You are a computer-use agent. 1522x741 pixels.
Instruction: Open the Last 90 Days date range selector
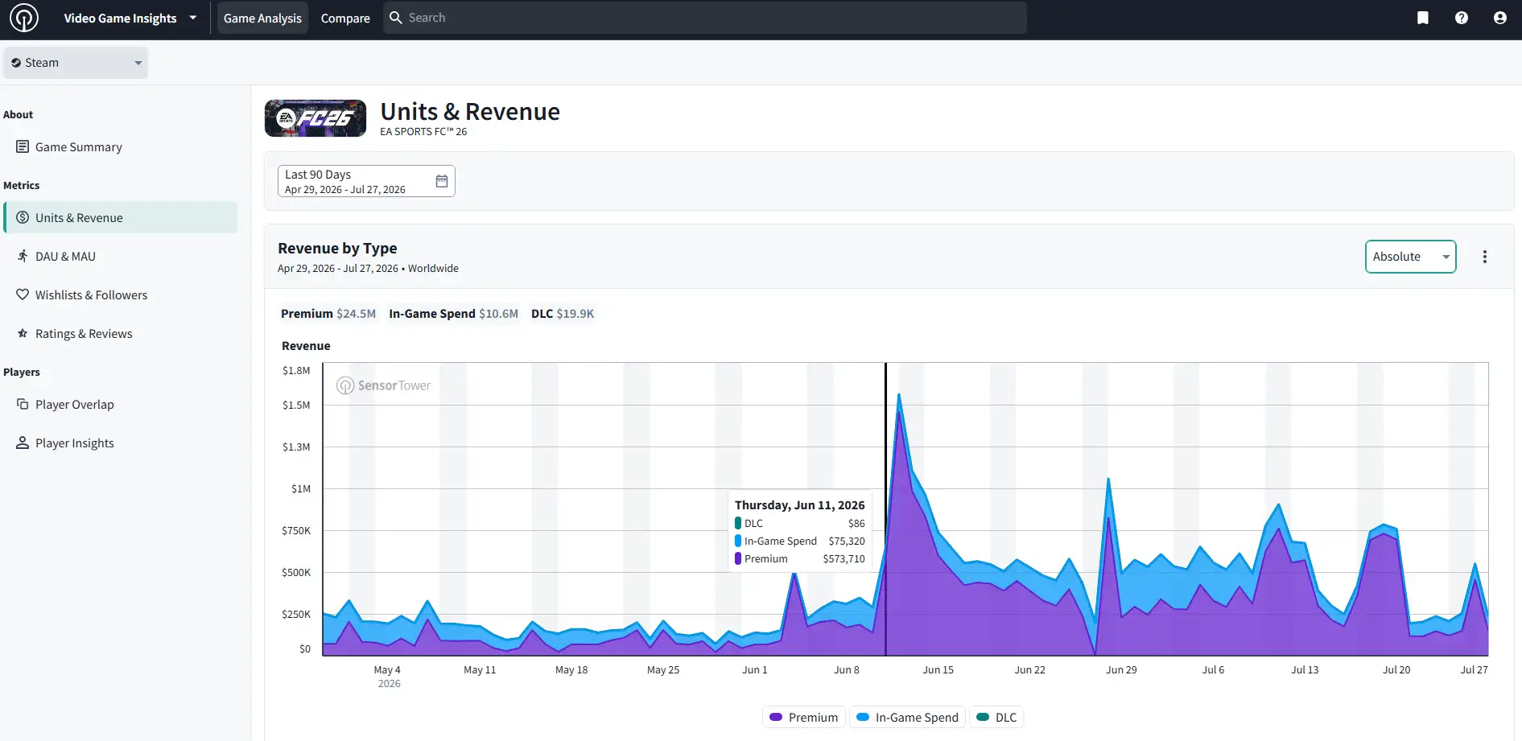(366, 181)
